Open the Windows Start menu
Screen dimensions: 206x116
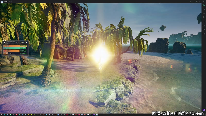coord(1,115)
